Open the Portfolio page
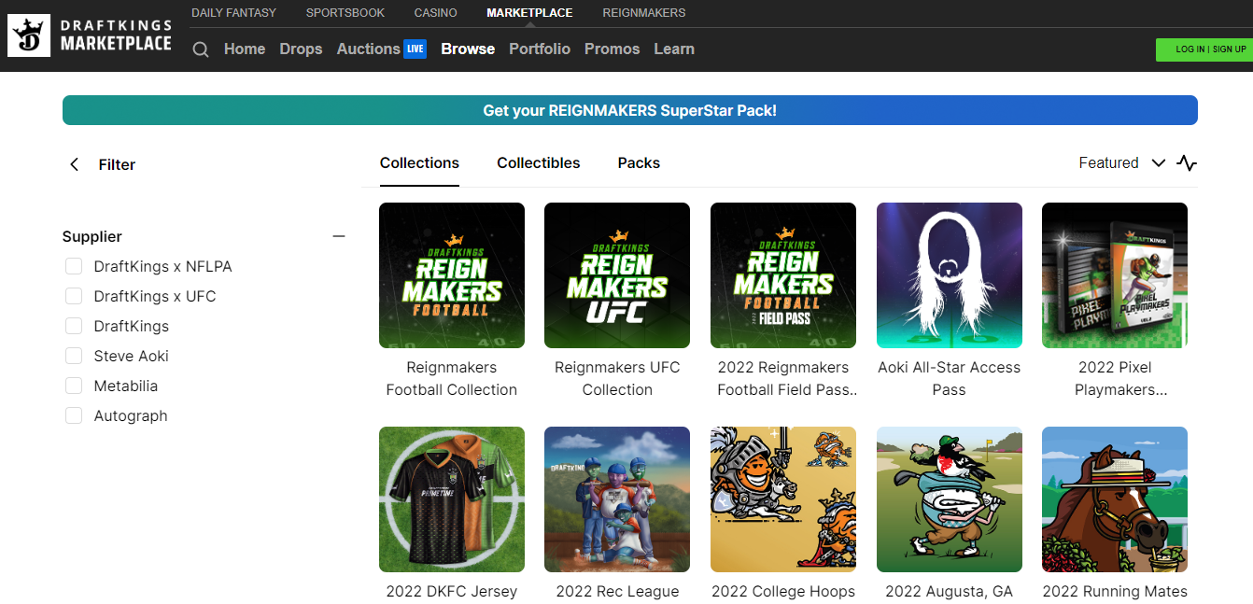The image size is (1253, 604). [x=540, y=49]
